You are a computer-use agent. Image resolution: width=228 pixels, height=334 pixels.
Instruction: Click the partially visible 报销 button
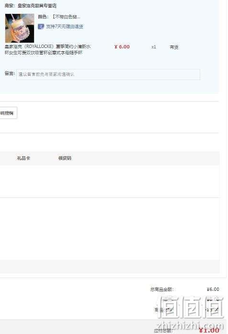tap(8, 113)
